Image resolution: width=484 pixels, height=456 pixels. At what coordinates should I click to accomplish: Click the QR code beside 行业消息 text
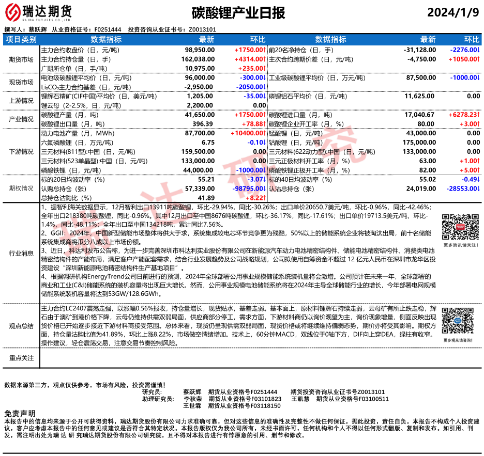[457, 228]
